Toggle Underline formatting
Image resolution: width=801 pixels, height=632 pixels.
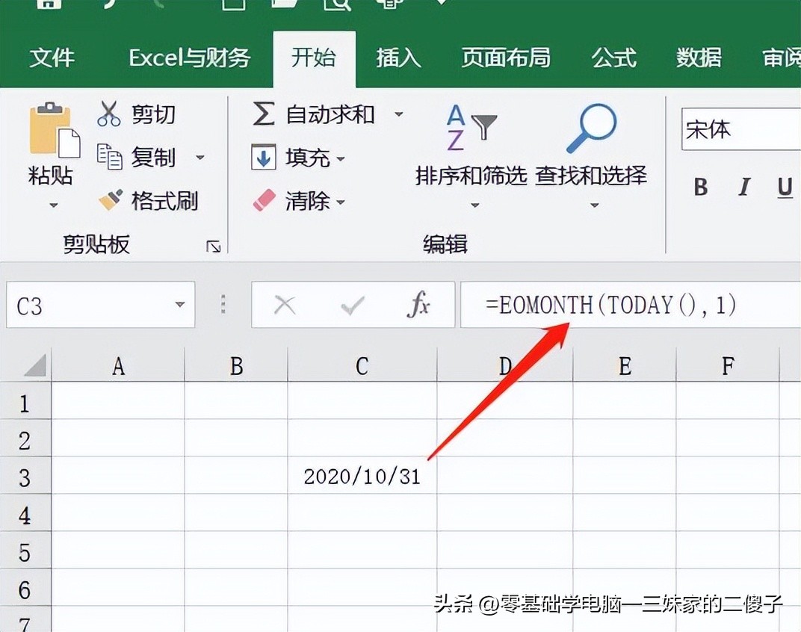(x=785, y=187)
